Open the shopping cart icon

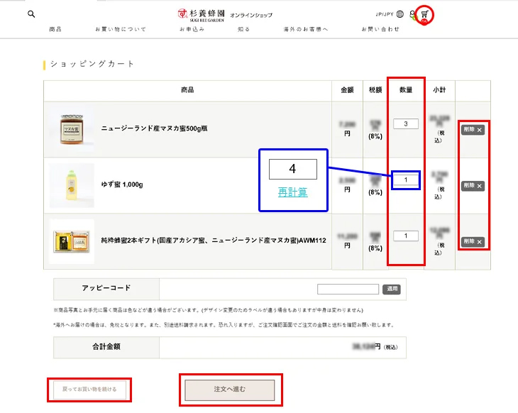tap(424, 14)
